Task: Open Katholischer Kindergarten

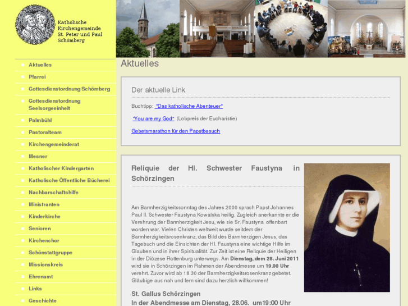Action: coord(61,168)
